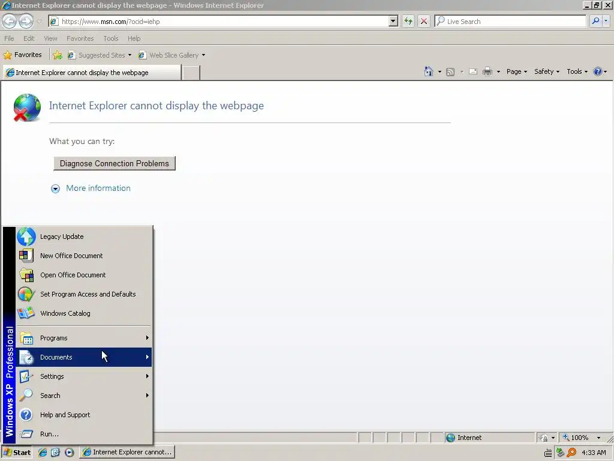This screenshot has width=614, height=461.
Task: Click the Start button
Action: click(x=17, y=453)
